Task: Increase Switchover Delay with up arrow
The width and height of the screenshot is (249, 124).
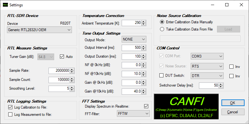Action: [x=221, y=84]
